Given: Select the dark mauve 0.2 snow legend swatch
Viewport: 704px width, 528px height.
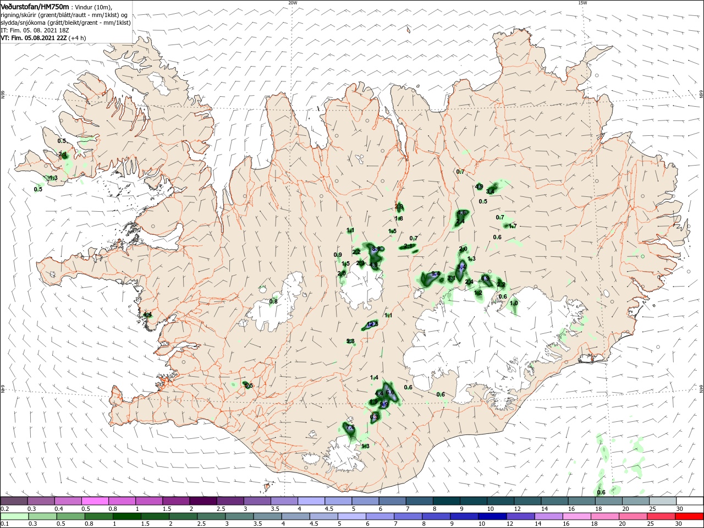Looking at the screenshot, I should 14,501.
